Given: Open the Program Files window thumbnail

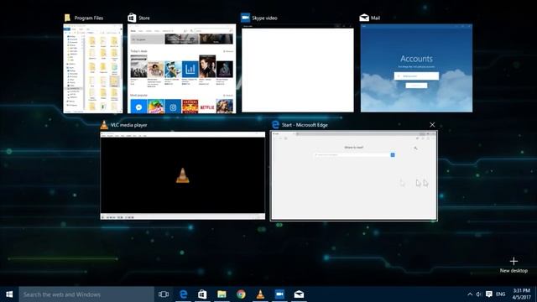Looking at the screenshot, I should point(93,69).
